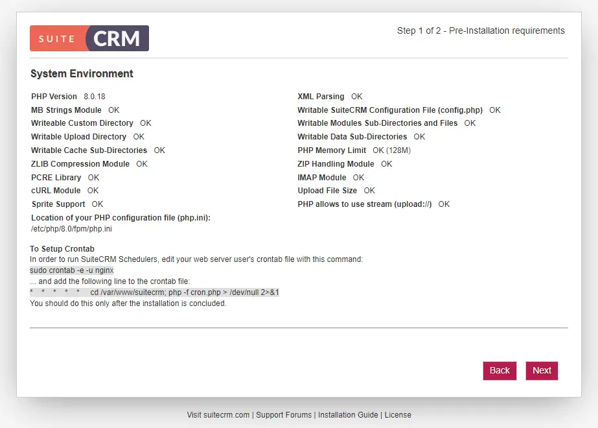
Task: Open the License link
Action: [398, 415]
